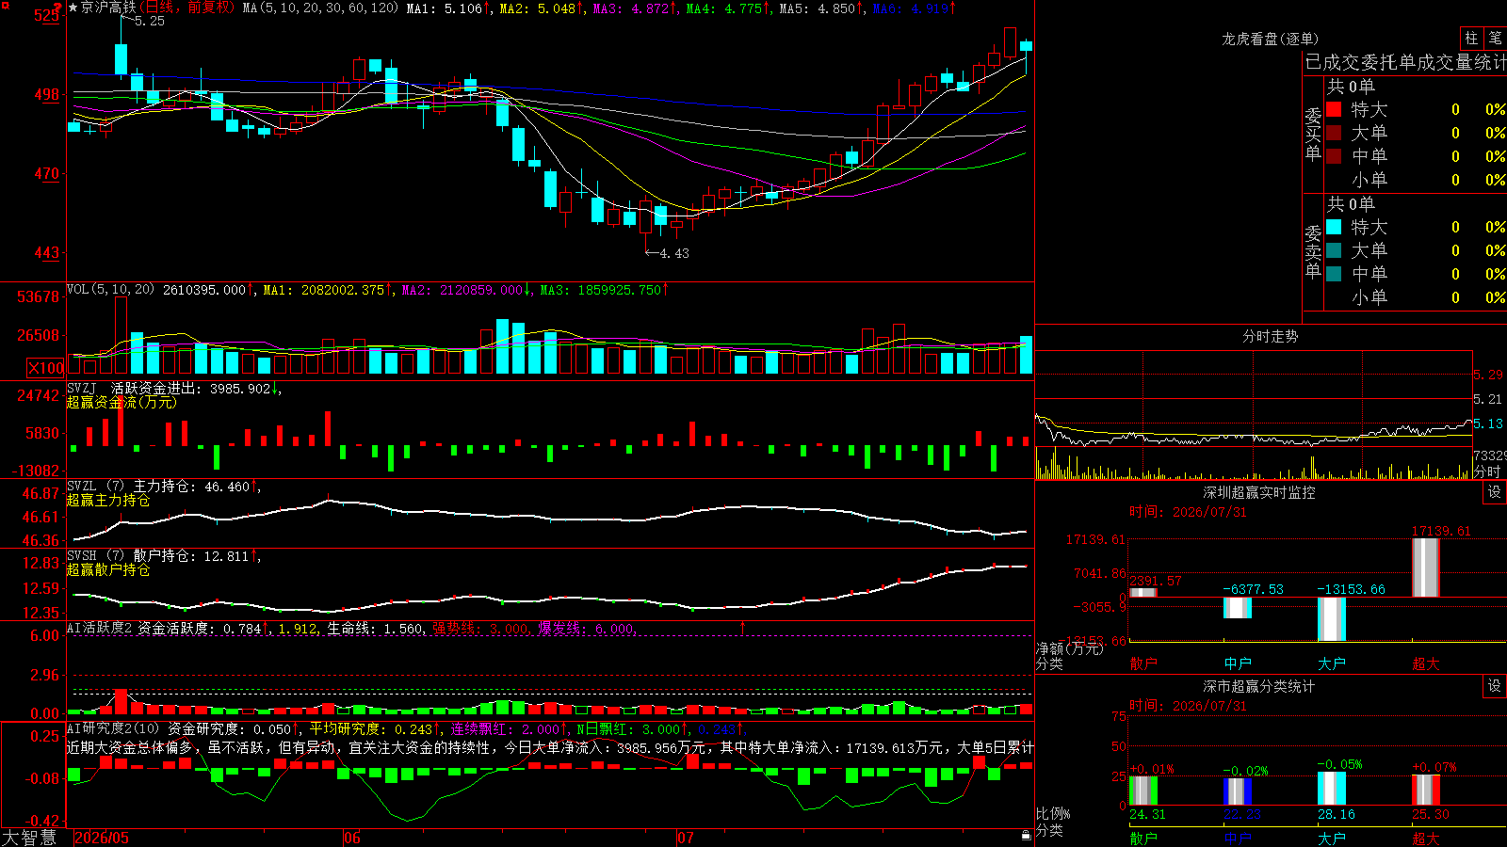This screenshot has width=1507, height=847.
Task: Click the AI analysis text starting 近期大资金总体偏多
Action: click(550, 747)
